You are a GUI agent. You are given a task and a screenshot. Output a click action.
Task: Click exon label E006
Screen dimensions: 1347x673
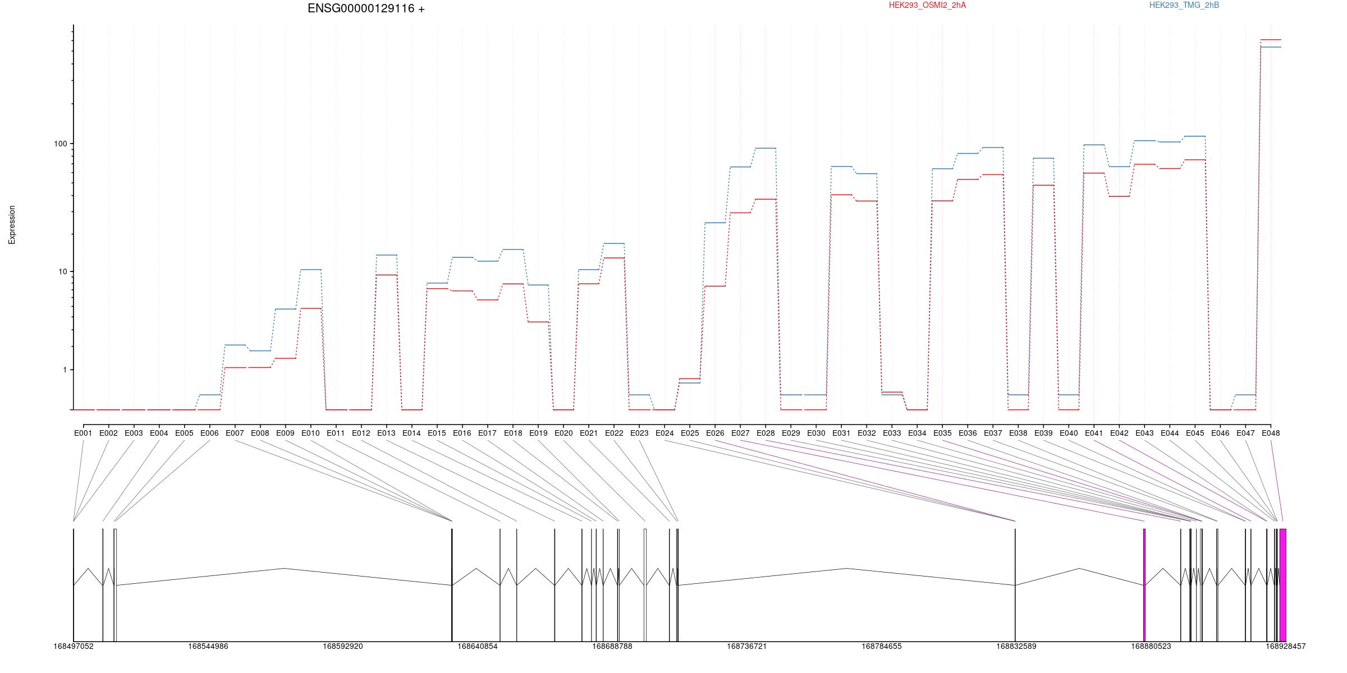(209, 433)
